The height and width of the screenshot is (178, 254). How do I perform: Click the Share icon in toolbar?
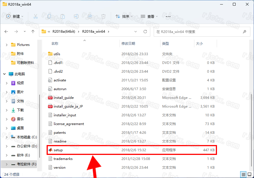pyautogui.click(x=90, y=16)
